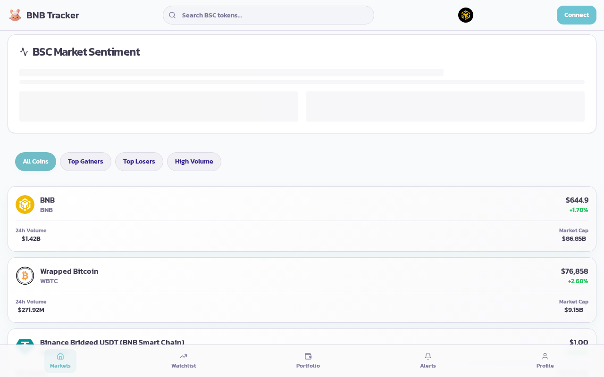Click the WBTC ticker symbol
Viewport: 604px width, 377px height.
[49, 281]
